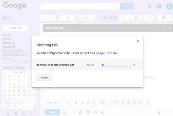
Task: Remove formatting icon in compose toolbar
Action: pyautogui.click(x=148, y=103)
